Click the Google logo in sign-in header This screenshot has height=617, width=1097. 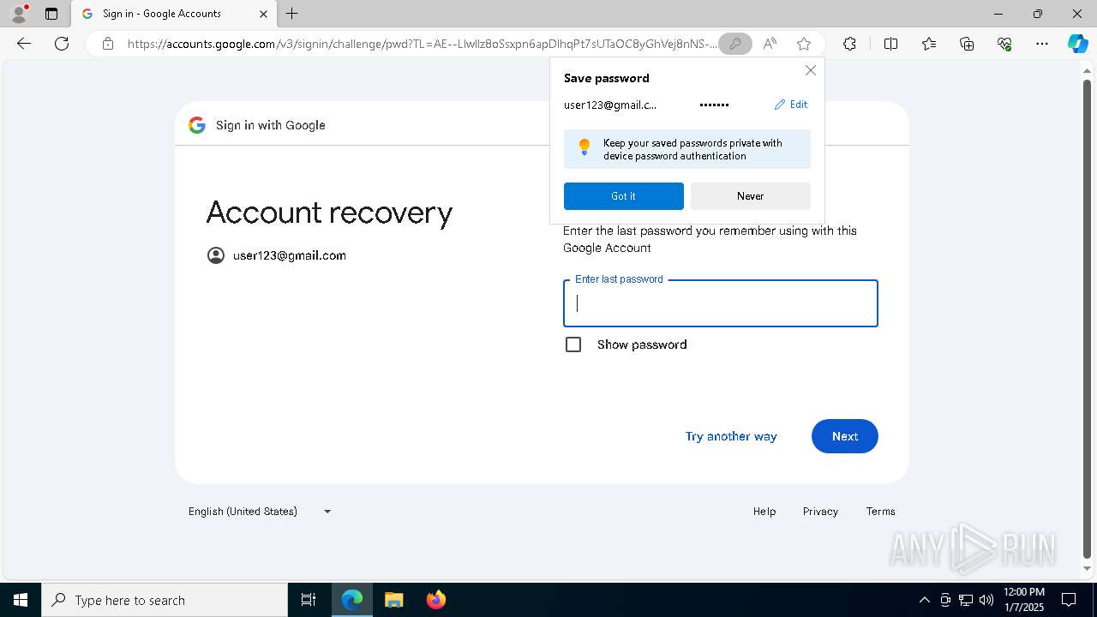tap(197, 125)
